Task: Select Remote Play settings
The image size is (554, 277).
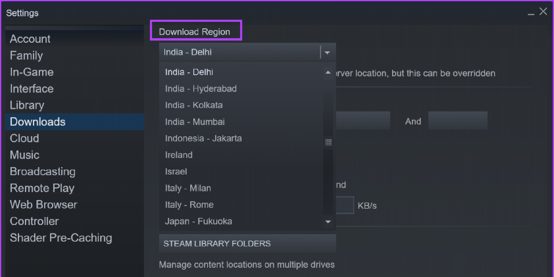Action: 74,188
